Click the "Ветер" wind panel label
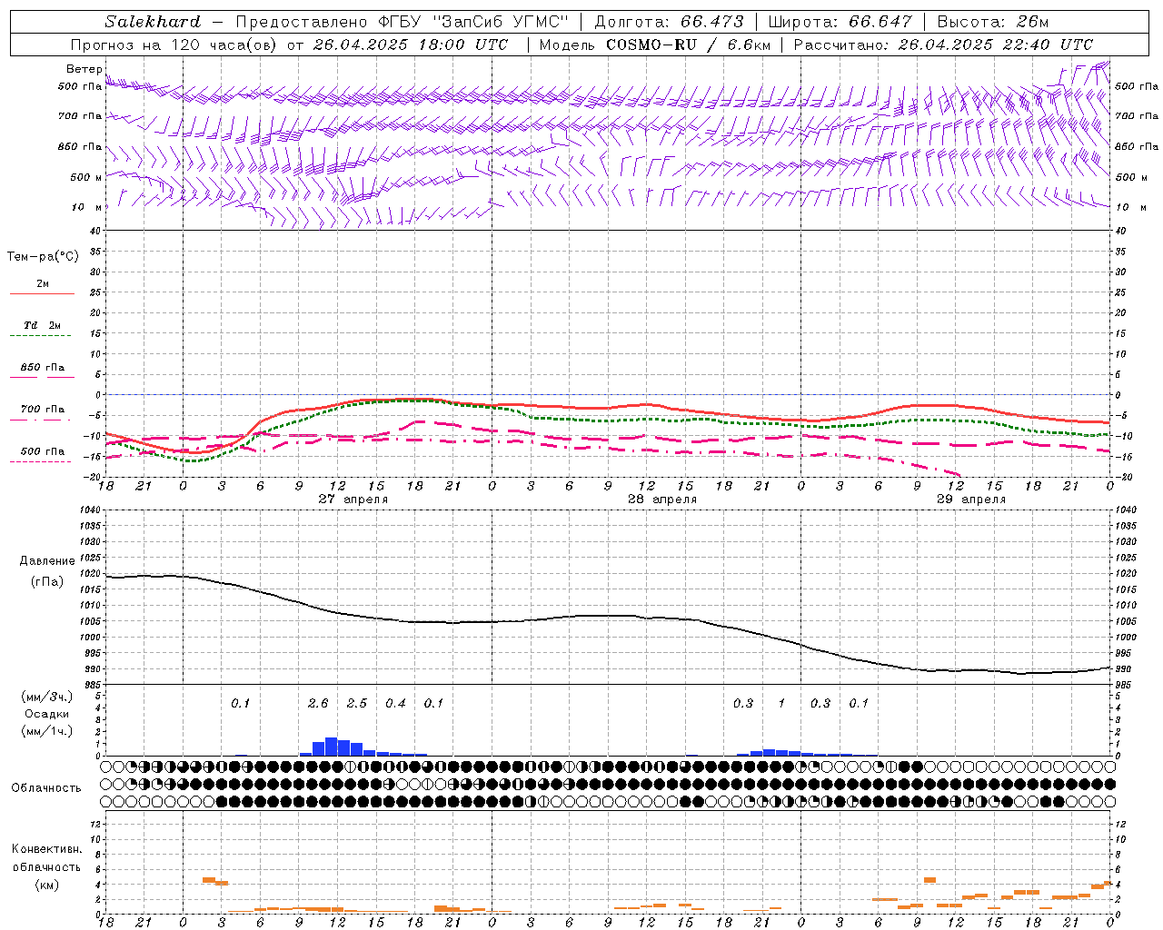Viewport: 1163px width, 930px height. [x=84, y=69]
